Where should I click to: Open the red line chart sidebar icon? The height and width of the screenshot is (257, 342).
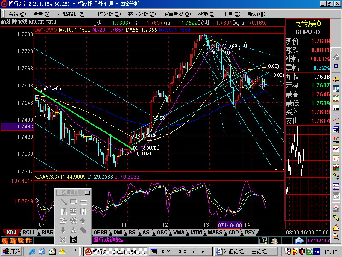(336, 120)
